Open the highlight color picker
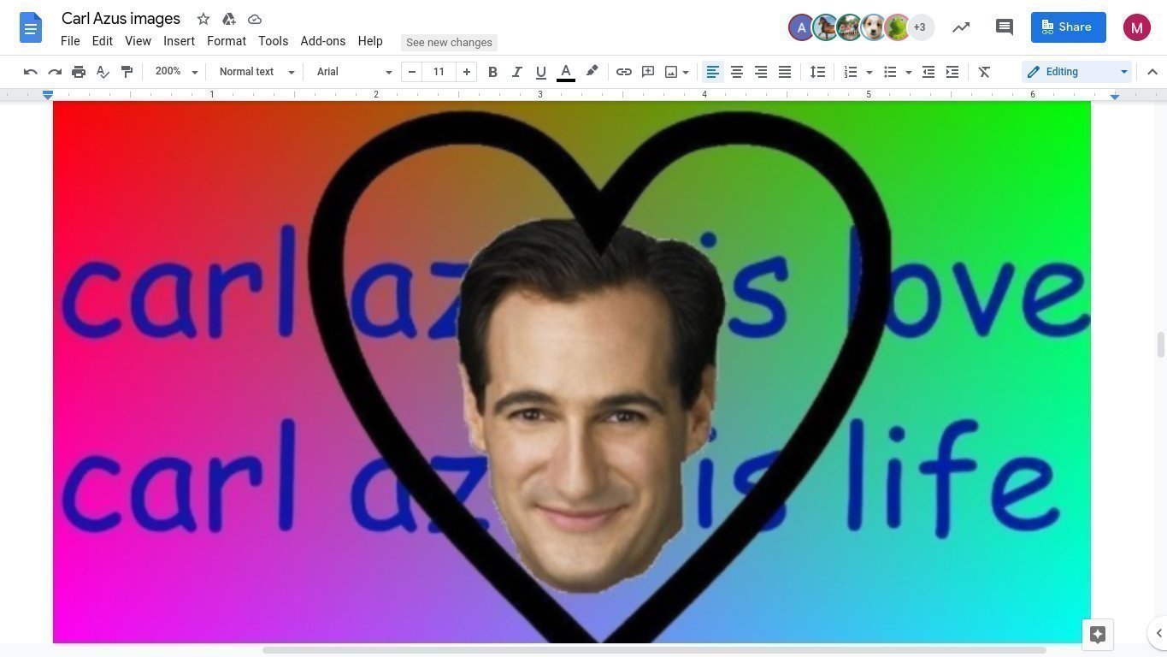This screenshot has width=1167, height=657. click(x=592, y=72)
